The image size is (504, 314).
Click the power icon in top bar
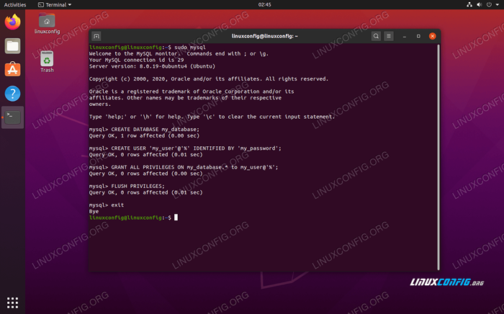click(x=489, y=4)
